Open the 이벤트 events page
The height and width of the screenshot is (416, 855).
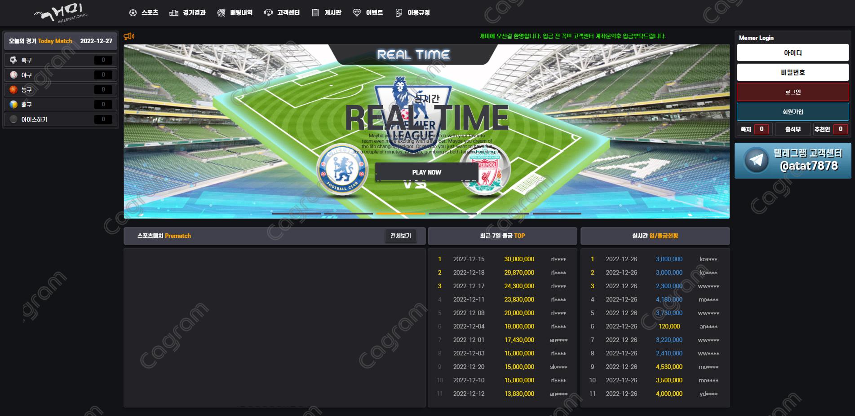(x=368, y=13)
